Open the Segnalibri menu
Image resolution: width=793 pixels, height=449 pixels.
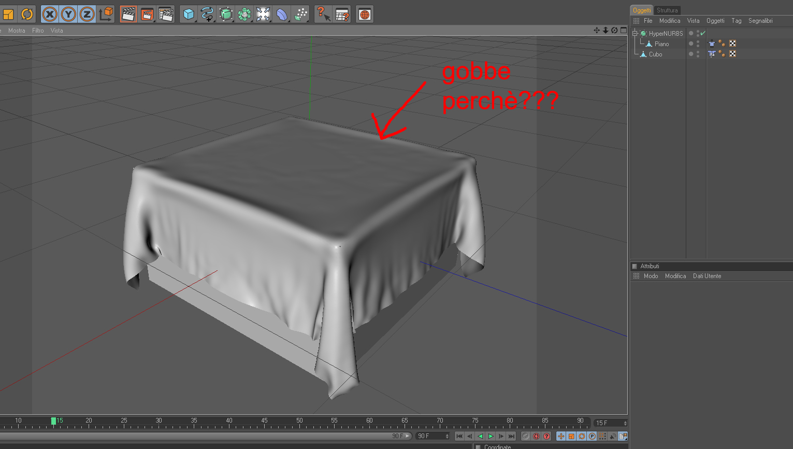tap(760, 21)
